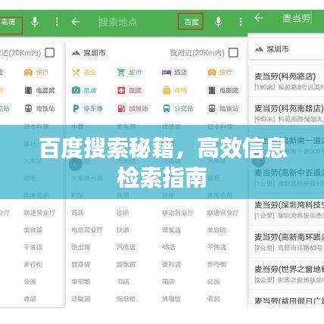Choose 银行 category in the 高德 panel
Viewport: 324px width, 324px height.
click(36, 73)
